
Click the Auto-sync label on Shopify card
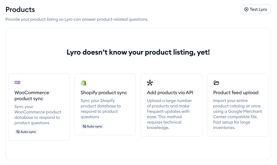click(x=95, y=127)
